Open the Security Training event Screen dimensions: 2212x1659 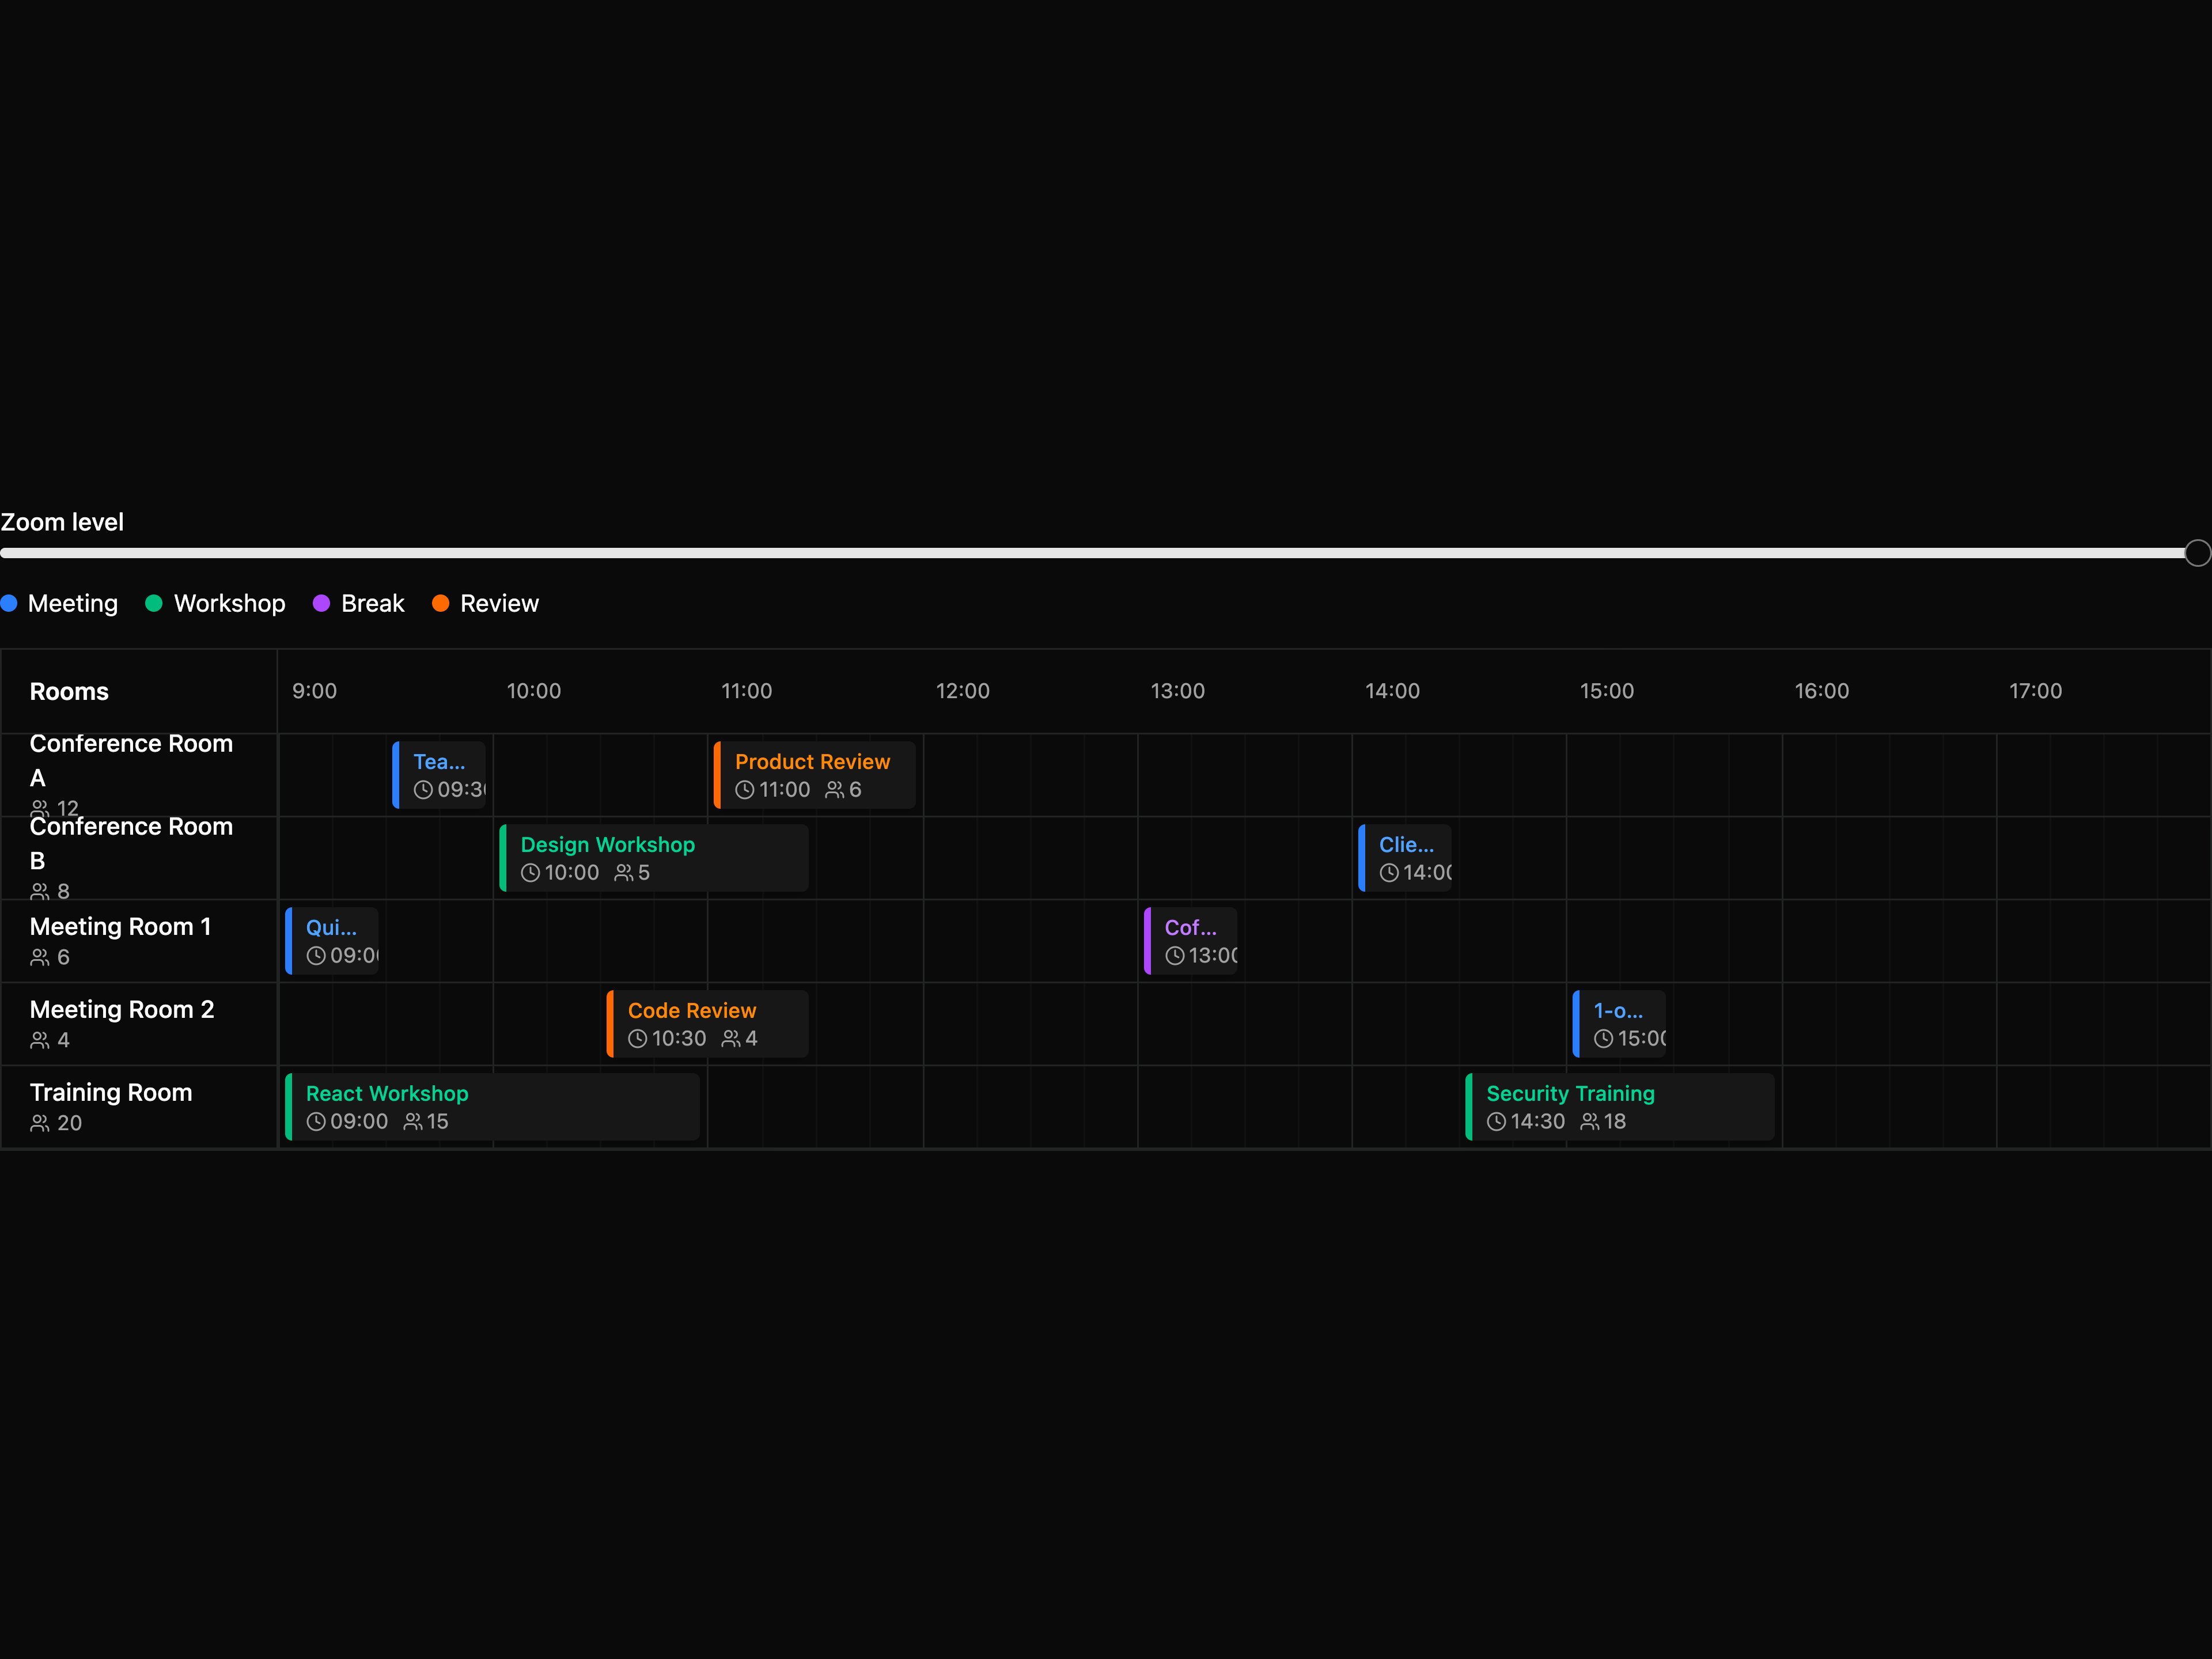coord(1620,1107)
